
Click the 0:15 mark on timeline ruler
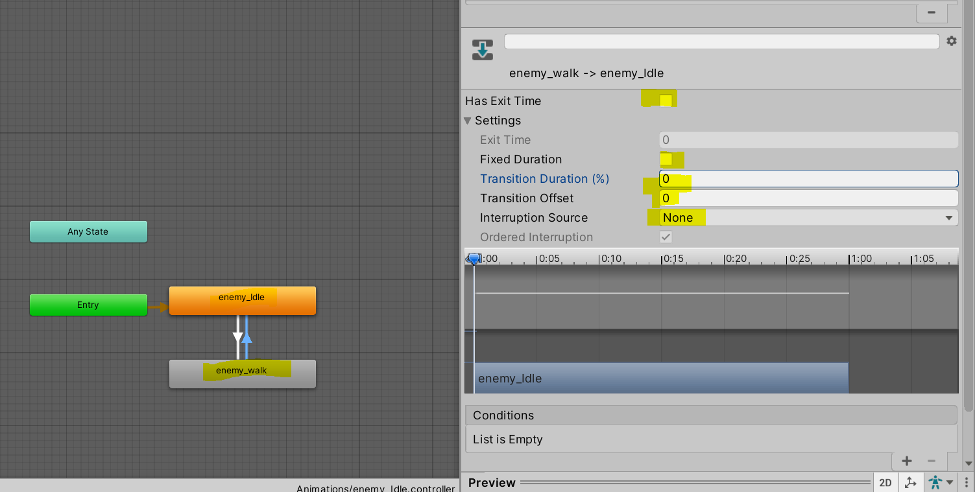coord(673,259)
